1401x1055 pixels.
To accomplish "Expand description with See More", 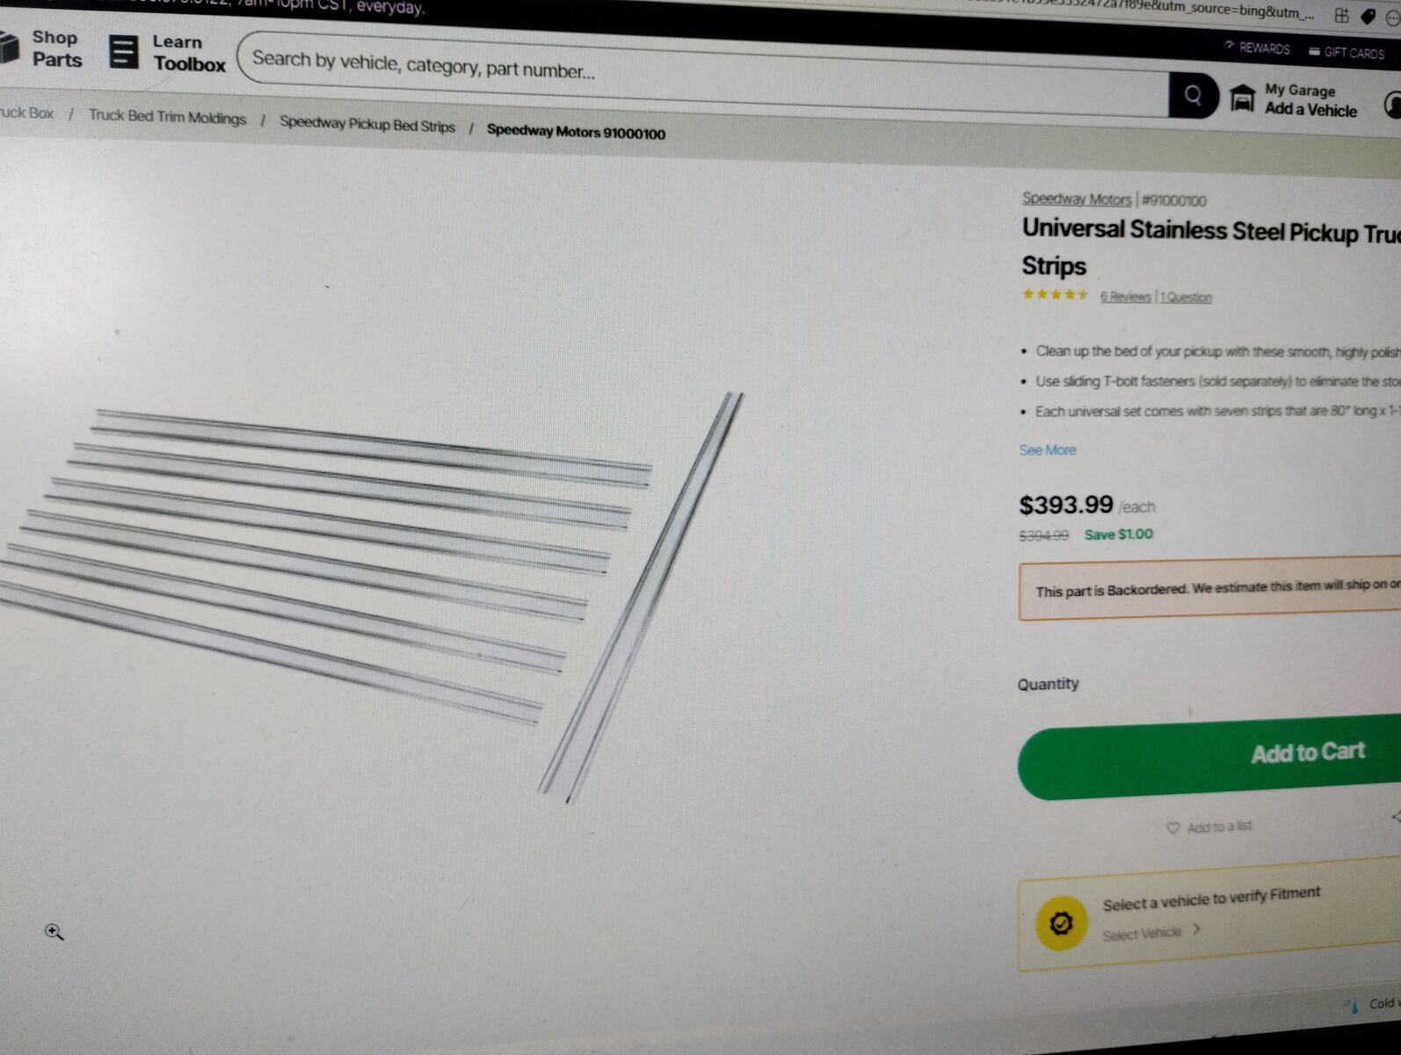I will point(1047,450).
